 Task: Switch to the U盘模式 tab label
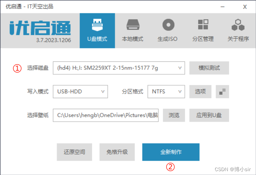coord(97,39)
